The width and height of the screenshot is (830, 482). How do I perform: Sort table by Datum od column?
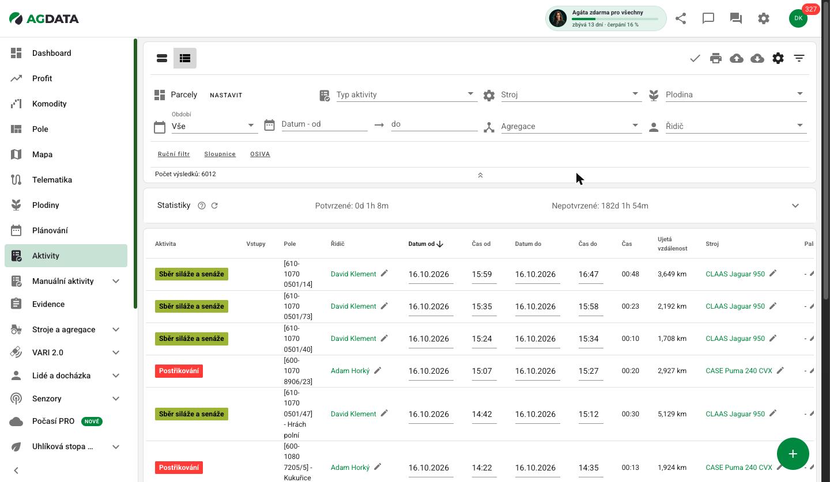[x=426, y=244]
